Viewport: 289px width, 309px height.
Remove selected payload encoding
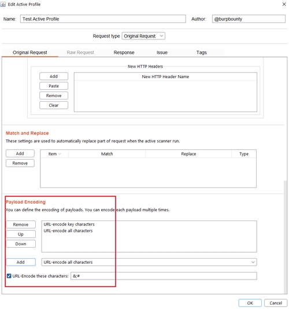tap(21, 225)
